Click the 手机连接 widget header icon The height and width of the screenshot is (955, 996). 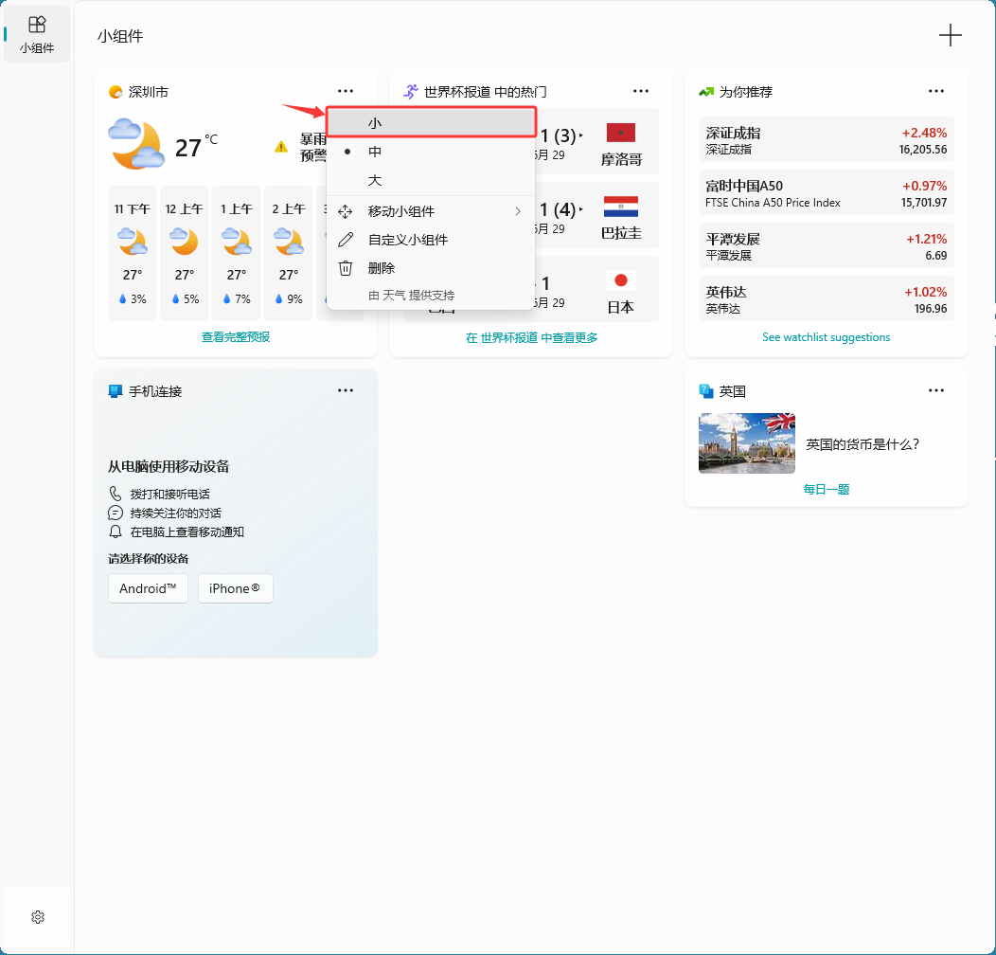[115, 391]
